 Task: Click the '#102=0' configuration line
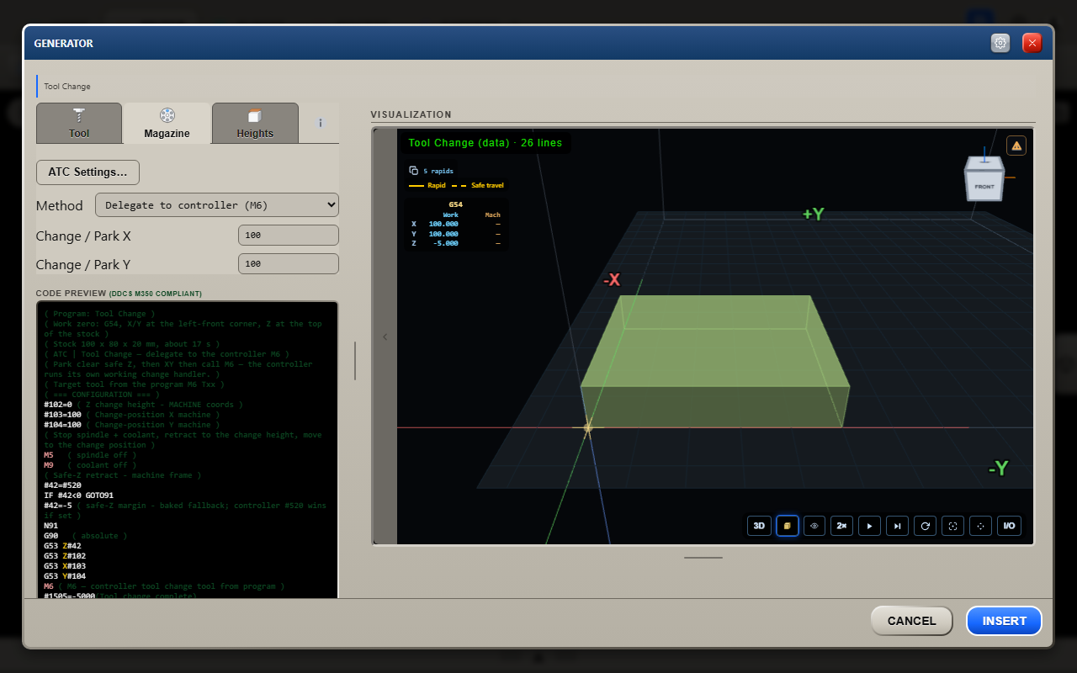(x=143, y=405)
